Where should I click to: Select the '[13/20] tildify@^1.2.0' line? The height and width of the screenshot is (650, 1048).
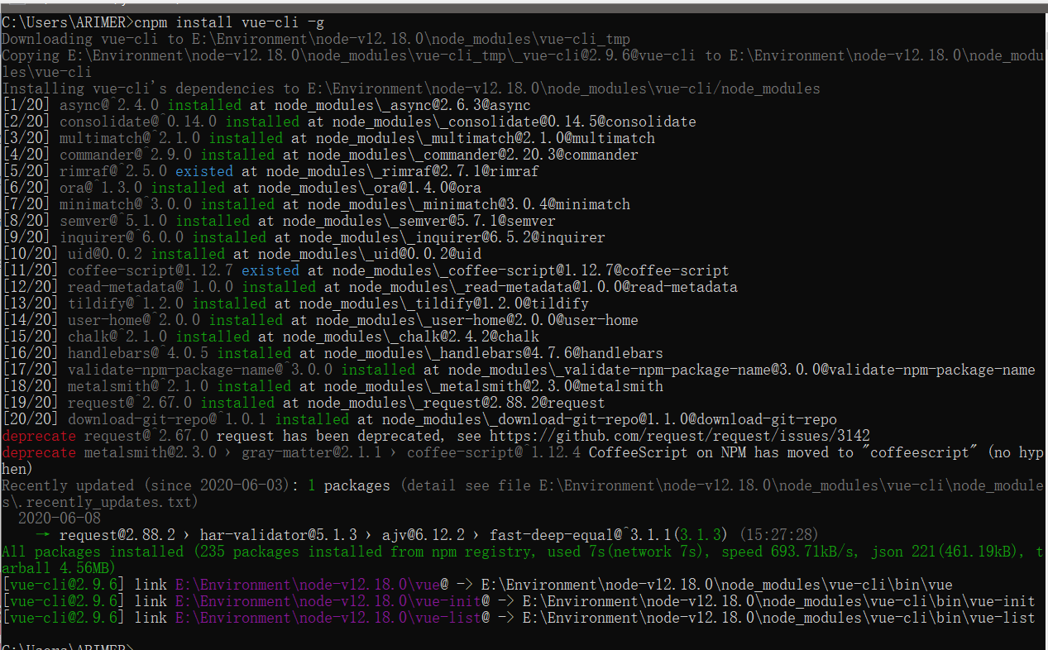coord(295,303)
